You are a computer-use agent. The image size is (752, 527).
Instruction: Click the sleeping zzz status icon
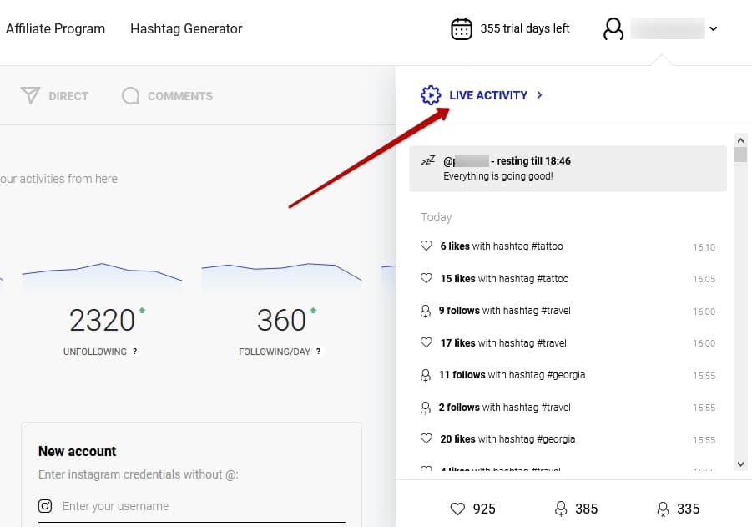(x=428, y=160)
